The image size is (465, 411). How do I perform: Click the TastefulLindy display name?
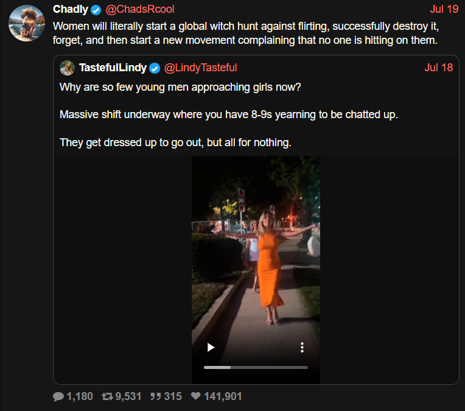[113, 68]
